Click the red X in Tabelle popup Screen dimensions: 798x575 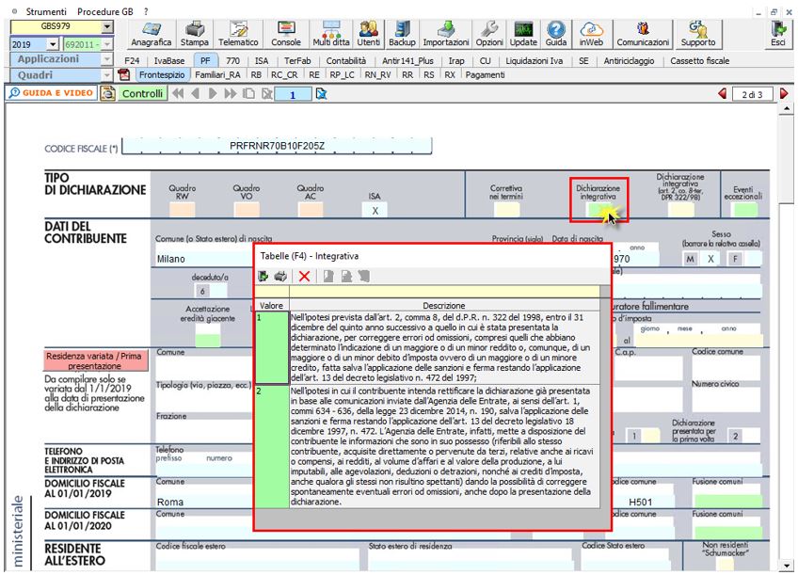click(304, 276)
